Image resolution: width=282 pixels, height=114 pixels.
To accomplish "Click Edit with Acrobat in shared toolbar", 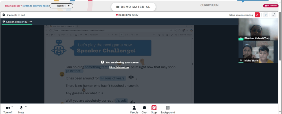I will point(186,35).
